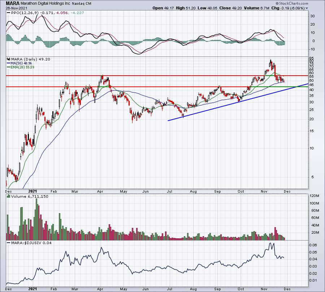Click the Marathon Digital Holdings Inc company name
The height and width of the screenshot is (292, 325).
click(x=45, y=4)
